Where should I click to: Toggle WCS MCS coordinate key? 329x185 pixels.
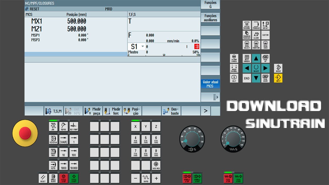click(156, 165)
